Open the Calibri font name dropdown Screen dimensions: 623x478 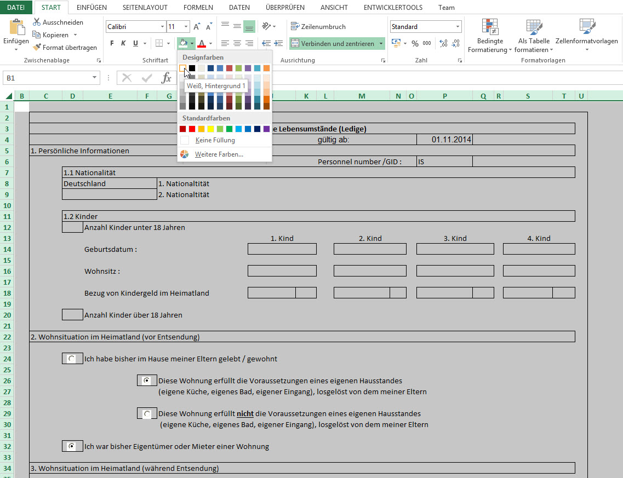pyautogui.click(x=162, y=27)
